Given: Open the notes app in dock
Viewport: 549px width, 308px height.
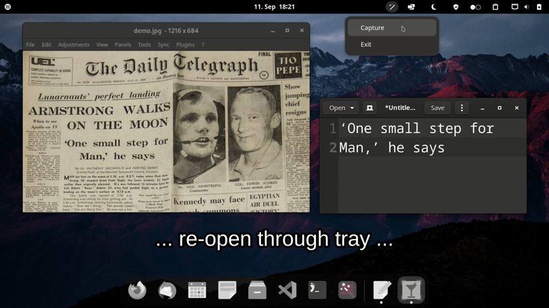Looking at the screenshot, I should [x=227, y=290].
